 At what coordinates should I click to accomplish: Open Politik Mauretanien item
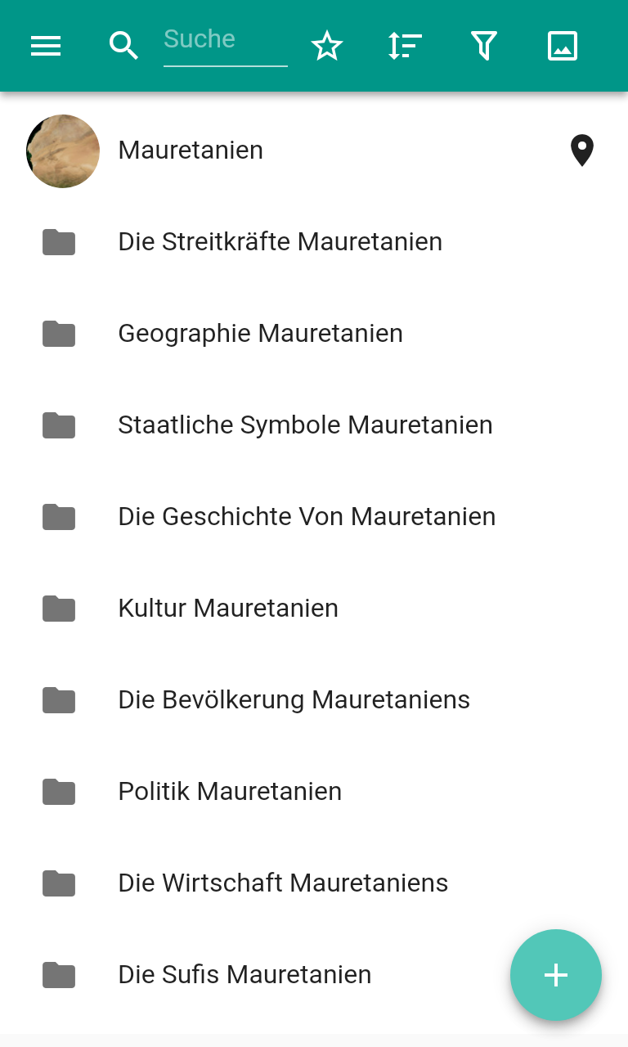[230, 792]
